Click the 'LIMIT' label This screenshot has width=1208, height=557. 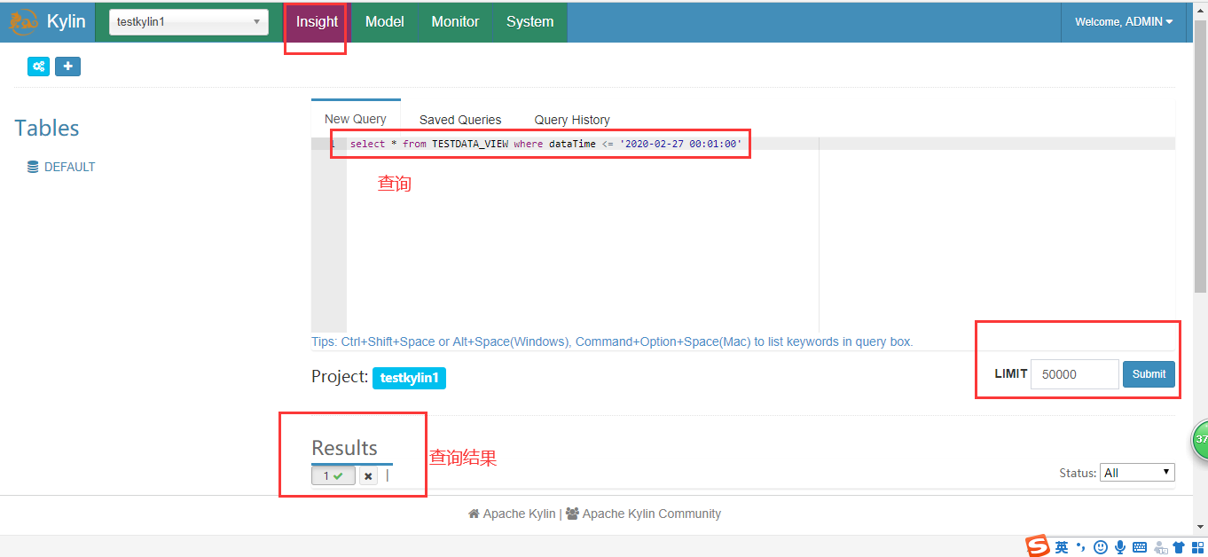point(1011,374)
